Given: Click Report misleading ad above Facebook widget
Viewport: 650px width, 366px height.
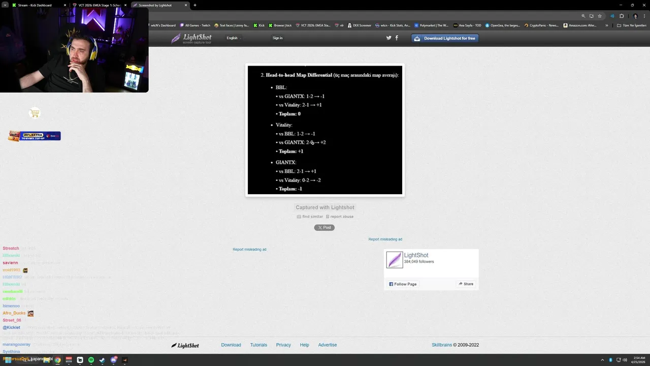Looking at the screenshot, I should 385,239.
